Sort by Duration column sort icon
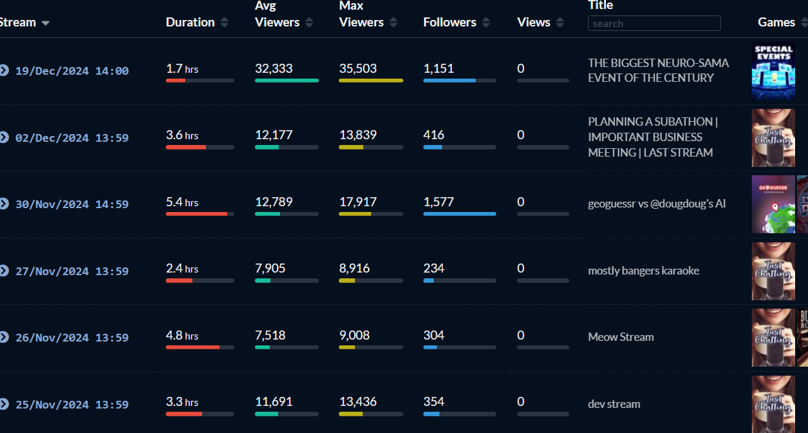Image resolution: width=808 pixels, height=433 pixels. point(224,23)
